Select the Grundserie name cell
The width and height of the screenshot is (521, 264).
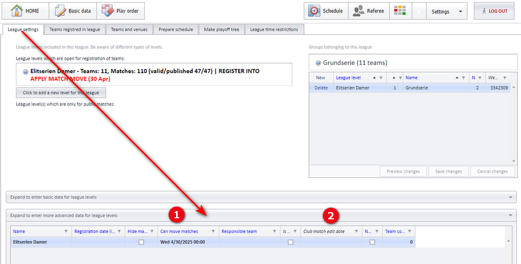[436, 88]
